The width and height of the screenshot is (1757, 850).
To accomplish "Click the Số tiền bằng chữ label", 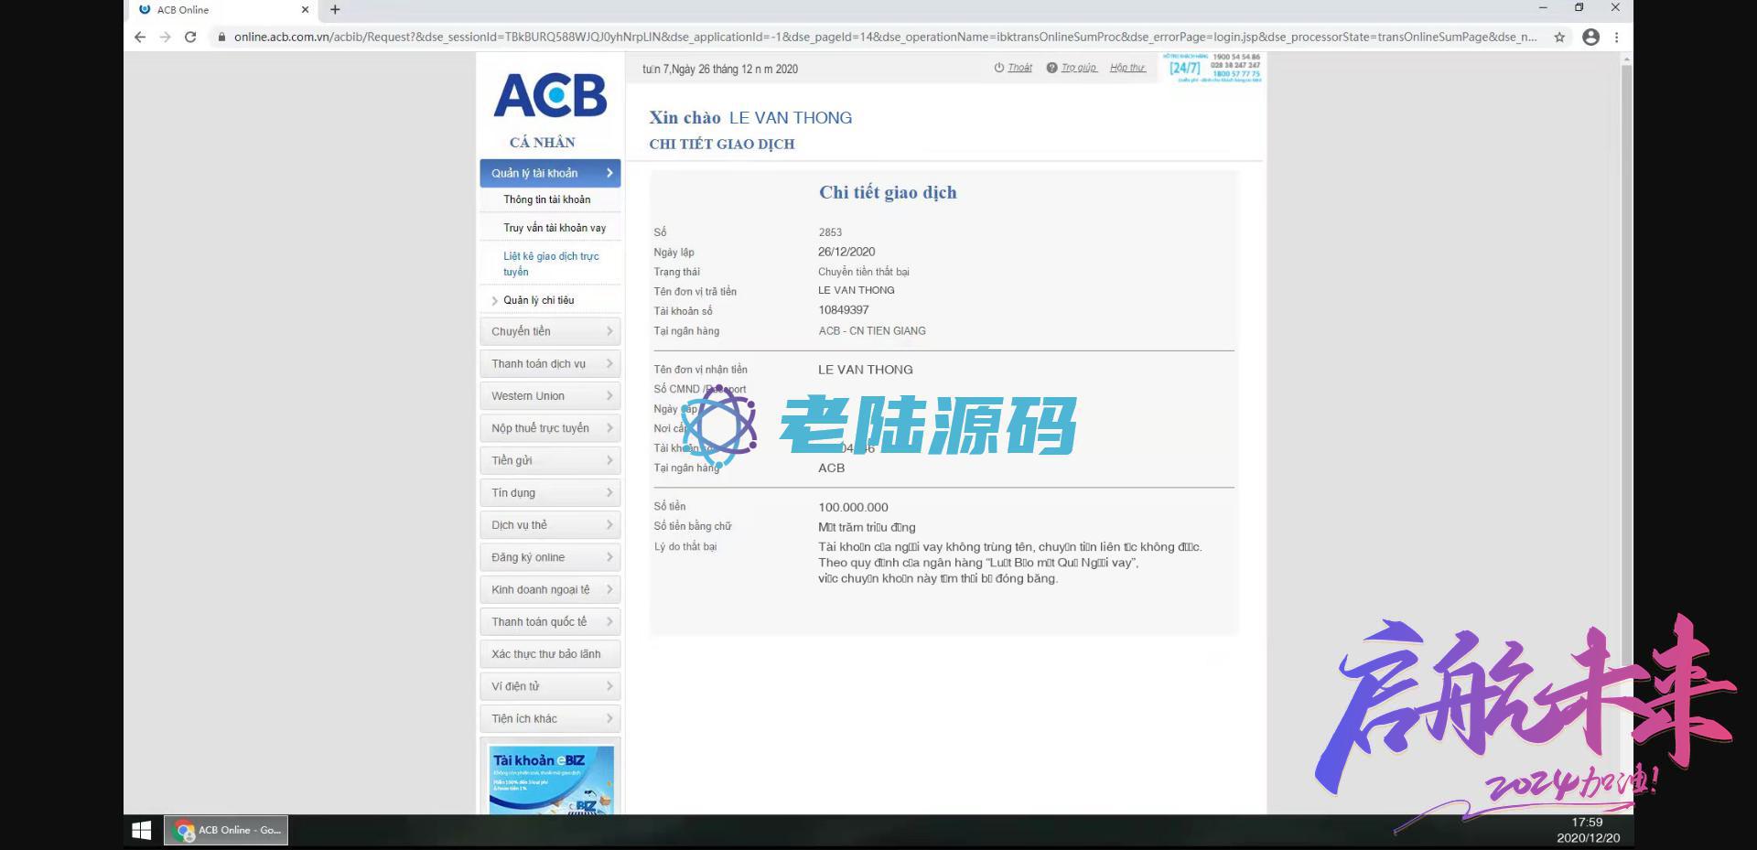I will coord(693,526).
